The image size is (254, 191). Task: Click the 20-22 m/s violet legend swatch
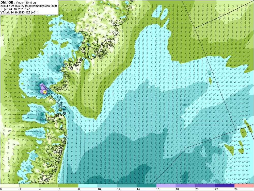(205, 185)
